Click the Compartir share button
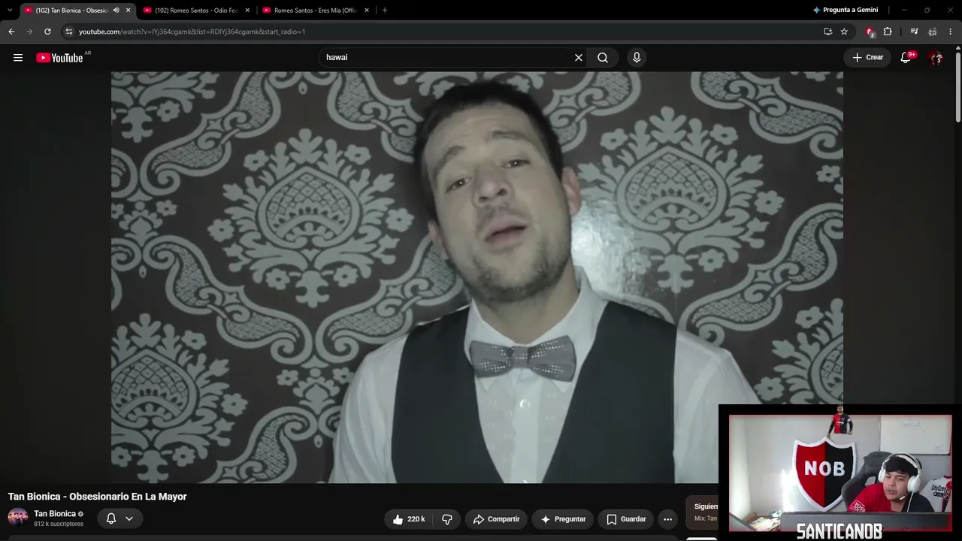Viewport: 962px width, 541px height. pyautogui.click(x=496, y=519)
